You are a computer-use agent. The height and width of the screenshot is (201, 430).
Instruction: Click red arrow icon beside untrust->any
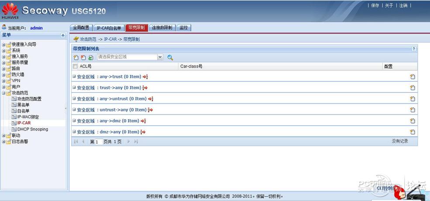(x=150, y=110)
